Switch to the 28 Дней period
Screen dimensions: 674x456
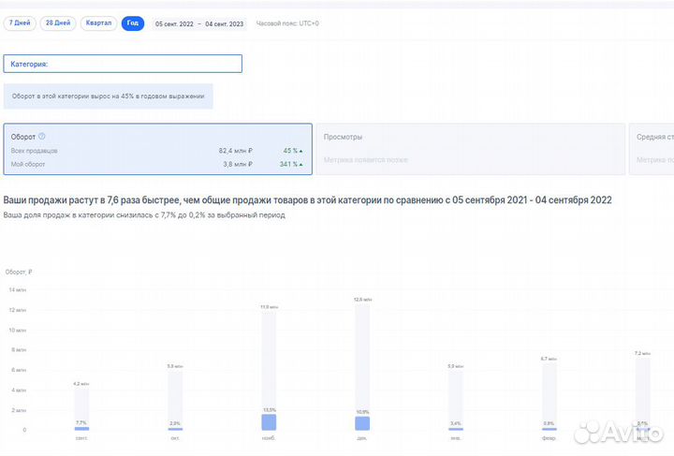57,22
